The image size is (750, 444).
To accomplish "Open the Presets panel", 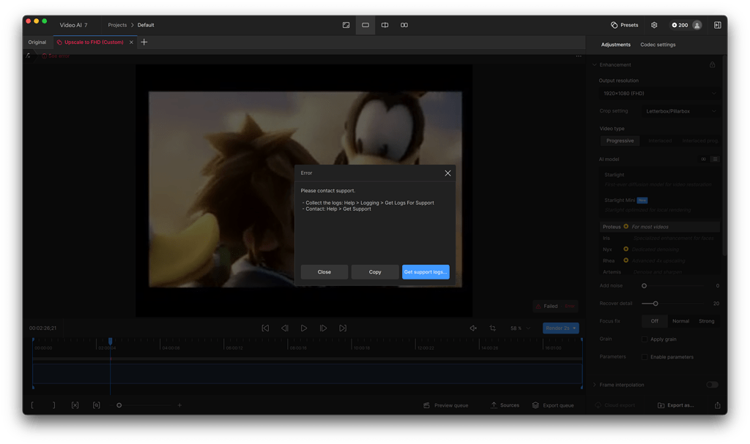I will 624,25.
